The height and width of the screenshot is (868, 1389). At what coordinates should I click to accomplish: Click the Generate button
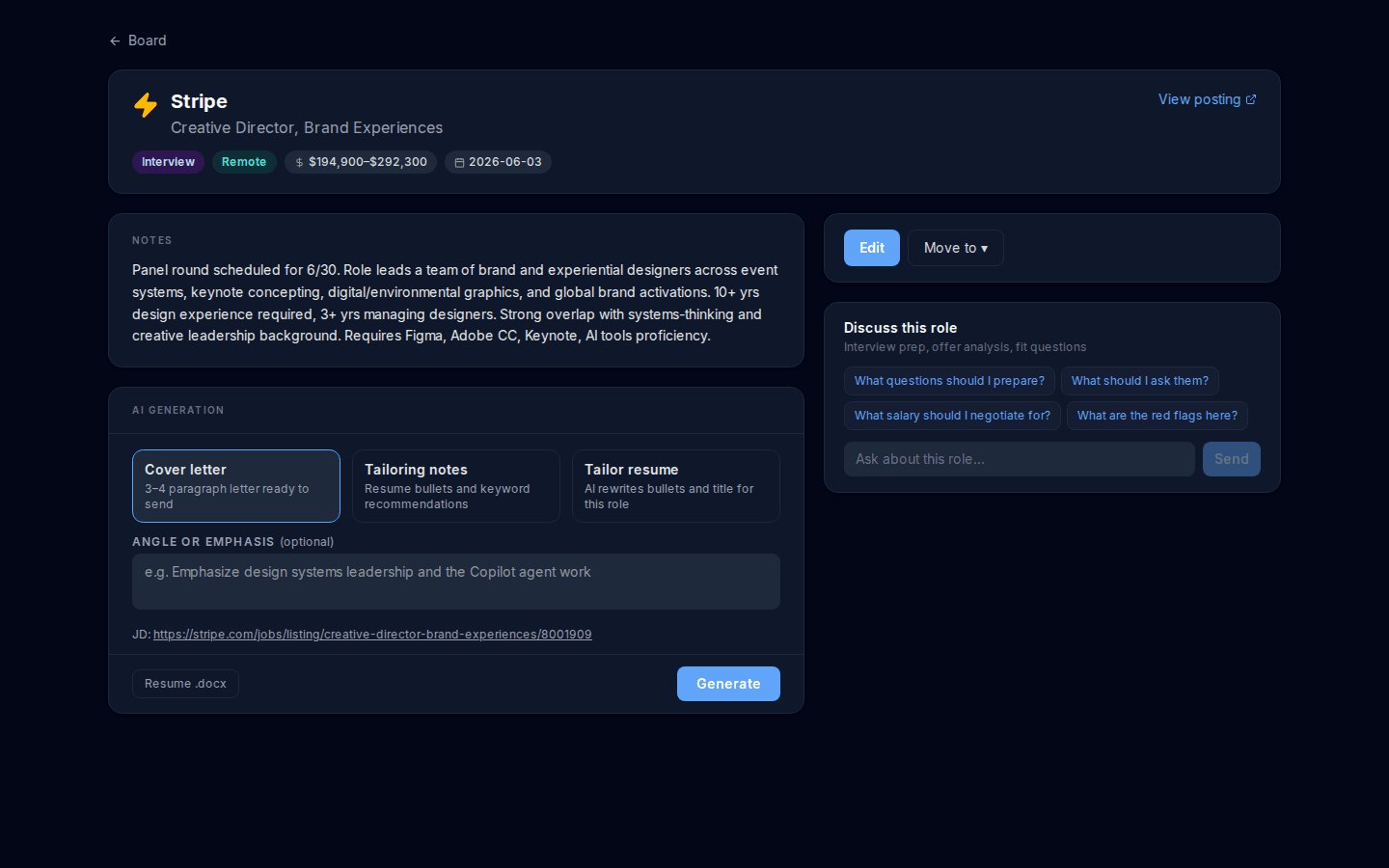[728, 684]
